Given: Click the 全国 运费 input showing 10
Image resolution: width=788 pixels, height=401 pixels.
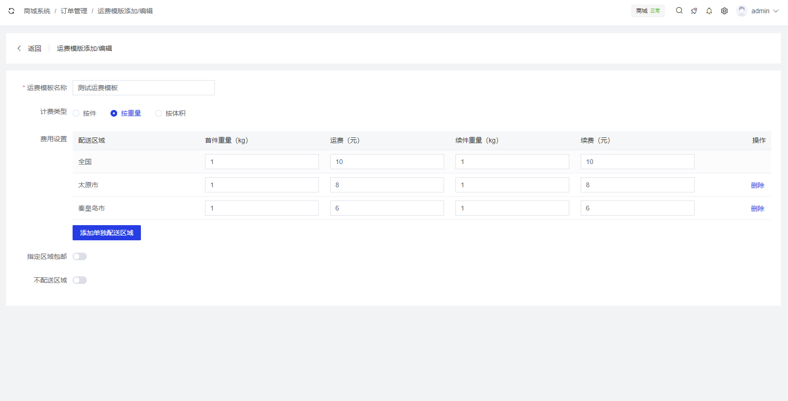Looking at the screenshot, I should click(387, 162).
